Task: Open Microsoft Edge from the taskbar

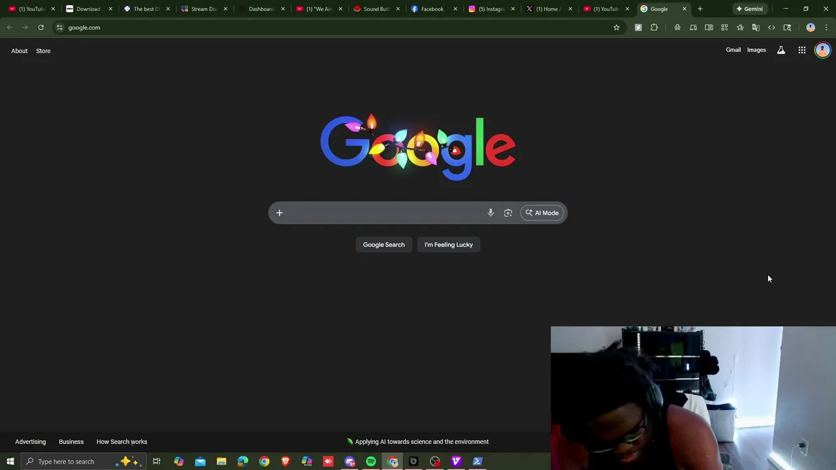Action: point(243,462)
